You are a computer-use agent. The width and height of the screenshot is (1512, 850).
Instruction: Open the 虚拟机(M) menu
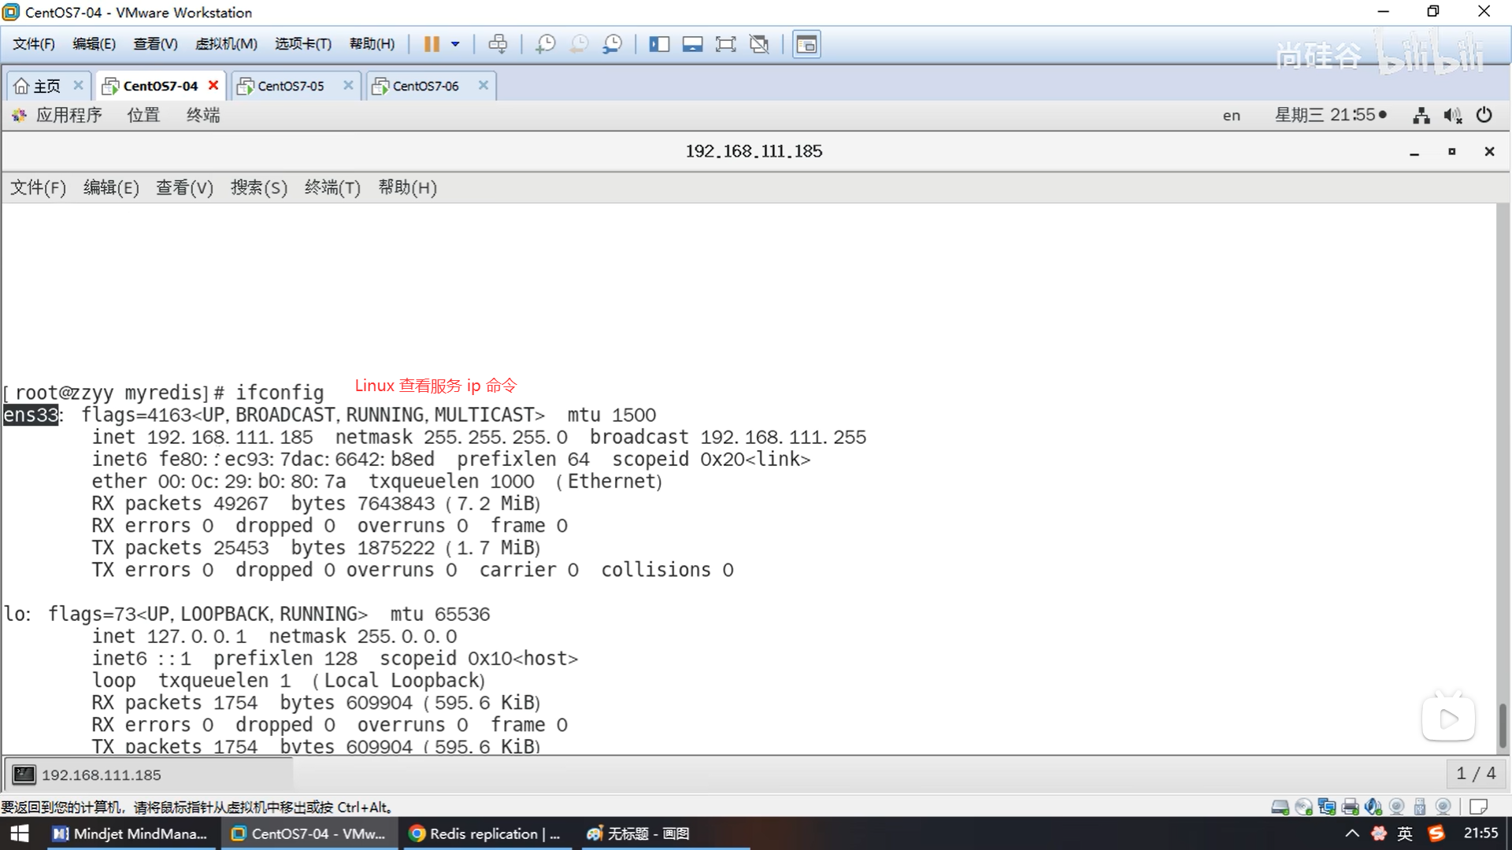click(x=226, y=44)
